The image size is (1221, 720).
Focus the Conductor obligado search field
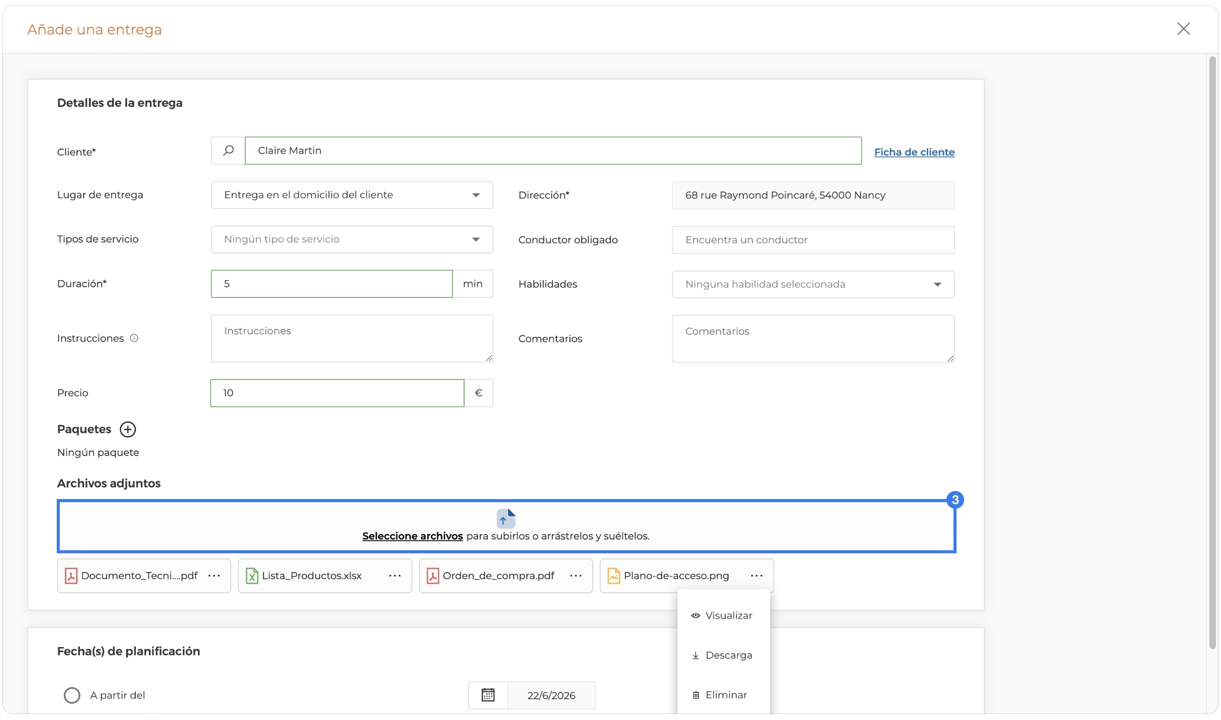click(x=813, y=240)
